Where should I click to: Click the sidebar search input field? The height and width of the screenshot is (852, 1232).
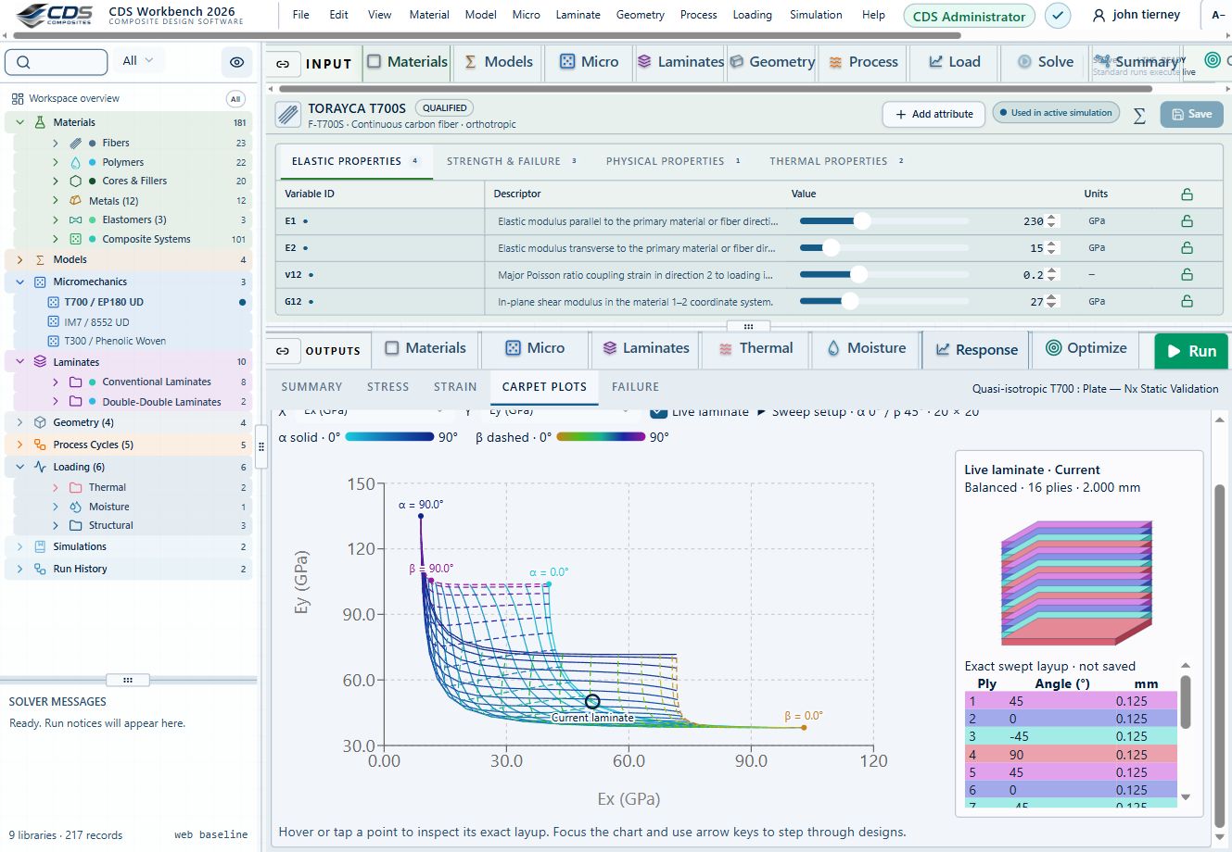click(x=57, y=62)
